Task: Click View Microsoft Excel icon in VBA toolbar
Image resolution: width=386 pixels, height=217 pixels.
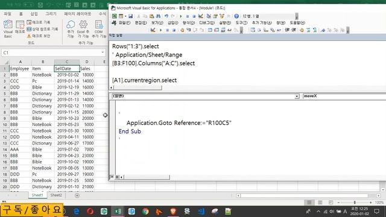Action: 115,16
